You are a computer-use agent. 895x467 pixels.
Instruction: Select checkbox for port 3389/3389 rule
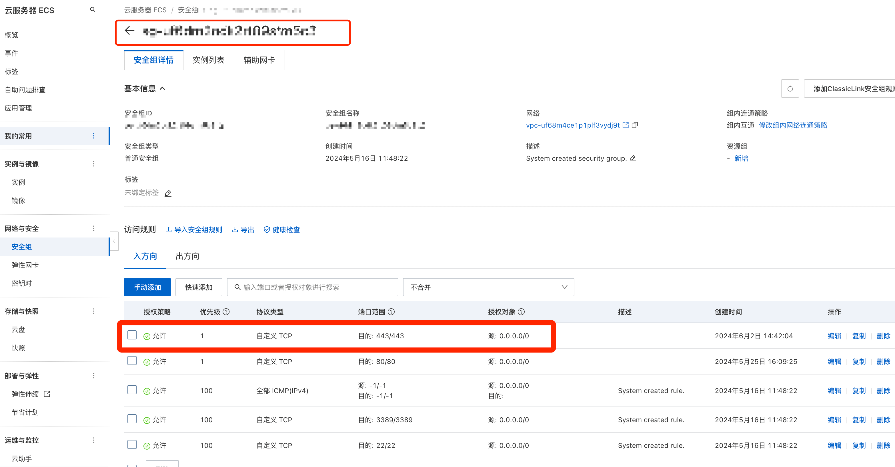[x=132, y=419]
